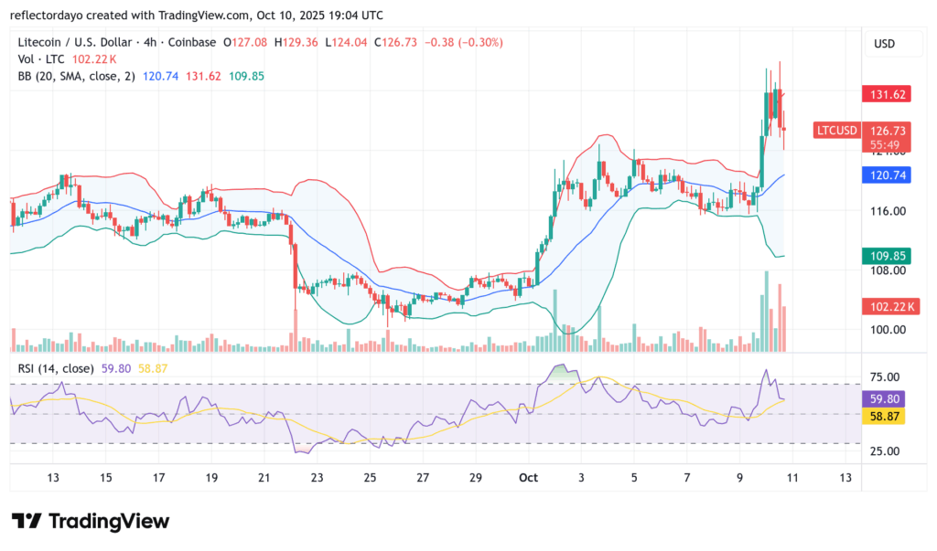Click the yellow 58.87 RSI axis label
Viewport: 937px width, 551px height.
(x=884, y=416)
